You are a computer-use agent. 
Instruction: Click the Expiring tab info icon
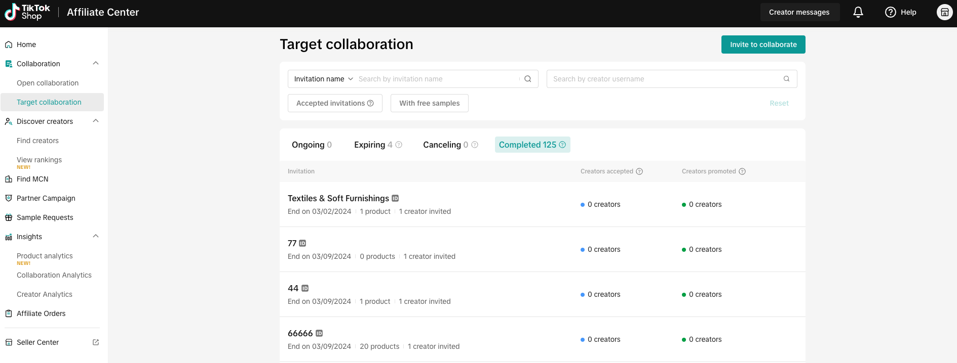click(x=399, y=145)
